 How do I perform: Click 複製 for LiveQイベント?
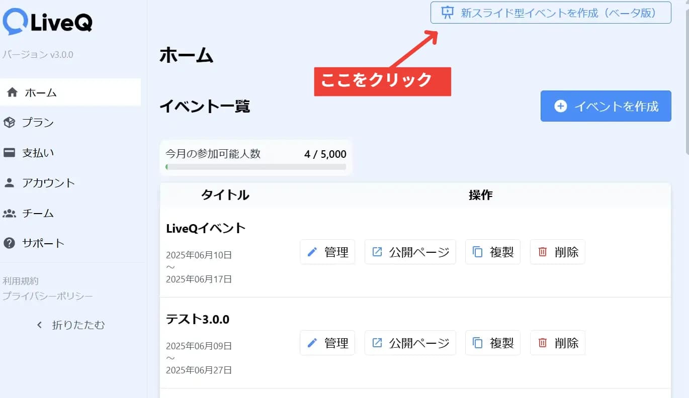tap(493, 252)
